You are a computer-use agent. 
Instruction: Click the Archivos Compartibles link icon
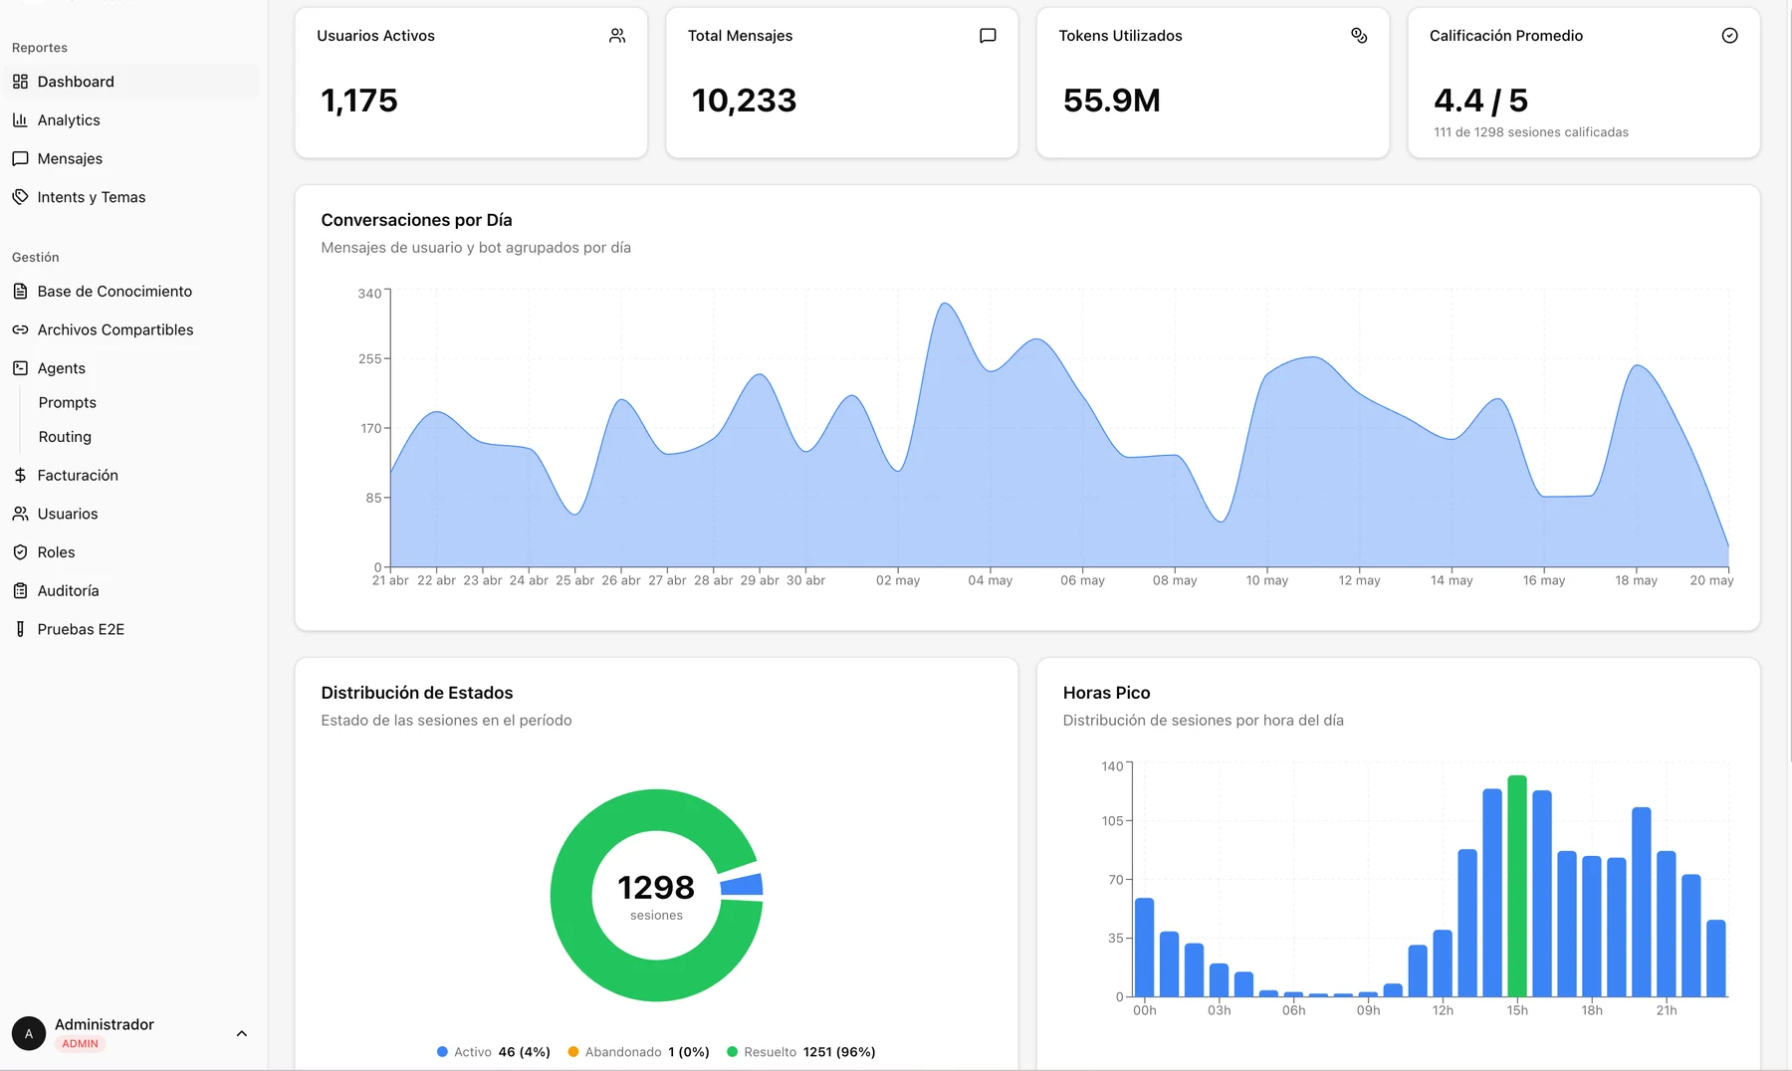point(20,329)
